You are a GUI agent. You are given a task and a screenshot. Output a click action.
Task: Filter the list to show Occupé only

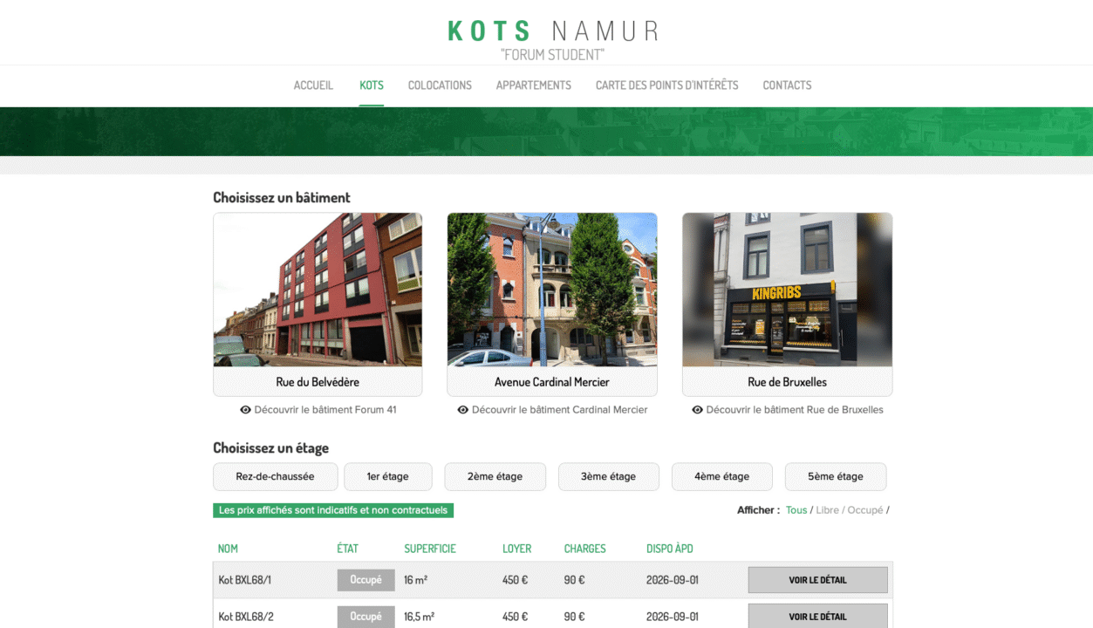[x=864, y=510]
